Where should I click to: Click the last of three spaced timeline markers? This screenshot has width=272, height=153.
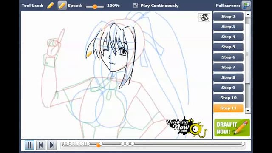tap(133, 144)
